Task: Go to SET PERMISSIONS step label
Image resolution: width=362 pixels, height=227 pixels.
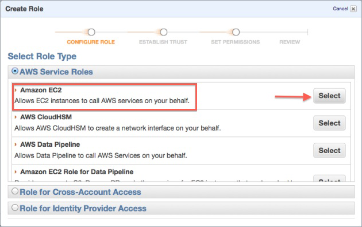Action: [x=235, y=42]
